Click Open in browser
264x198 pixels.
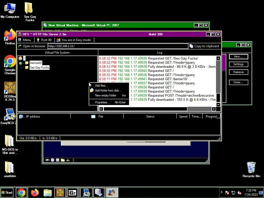pyautogui.click(x=32, y=46)
